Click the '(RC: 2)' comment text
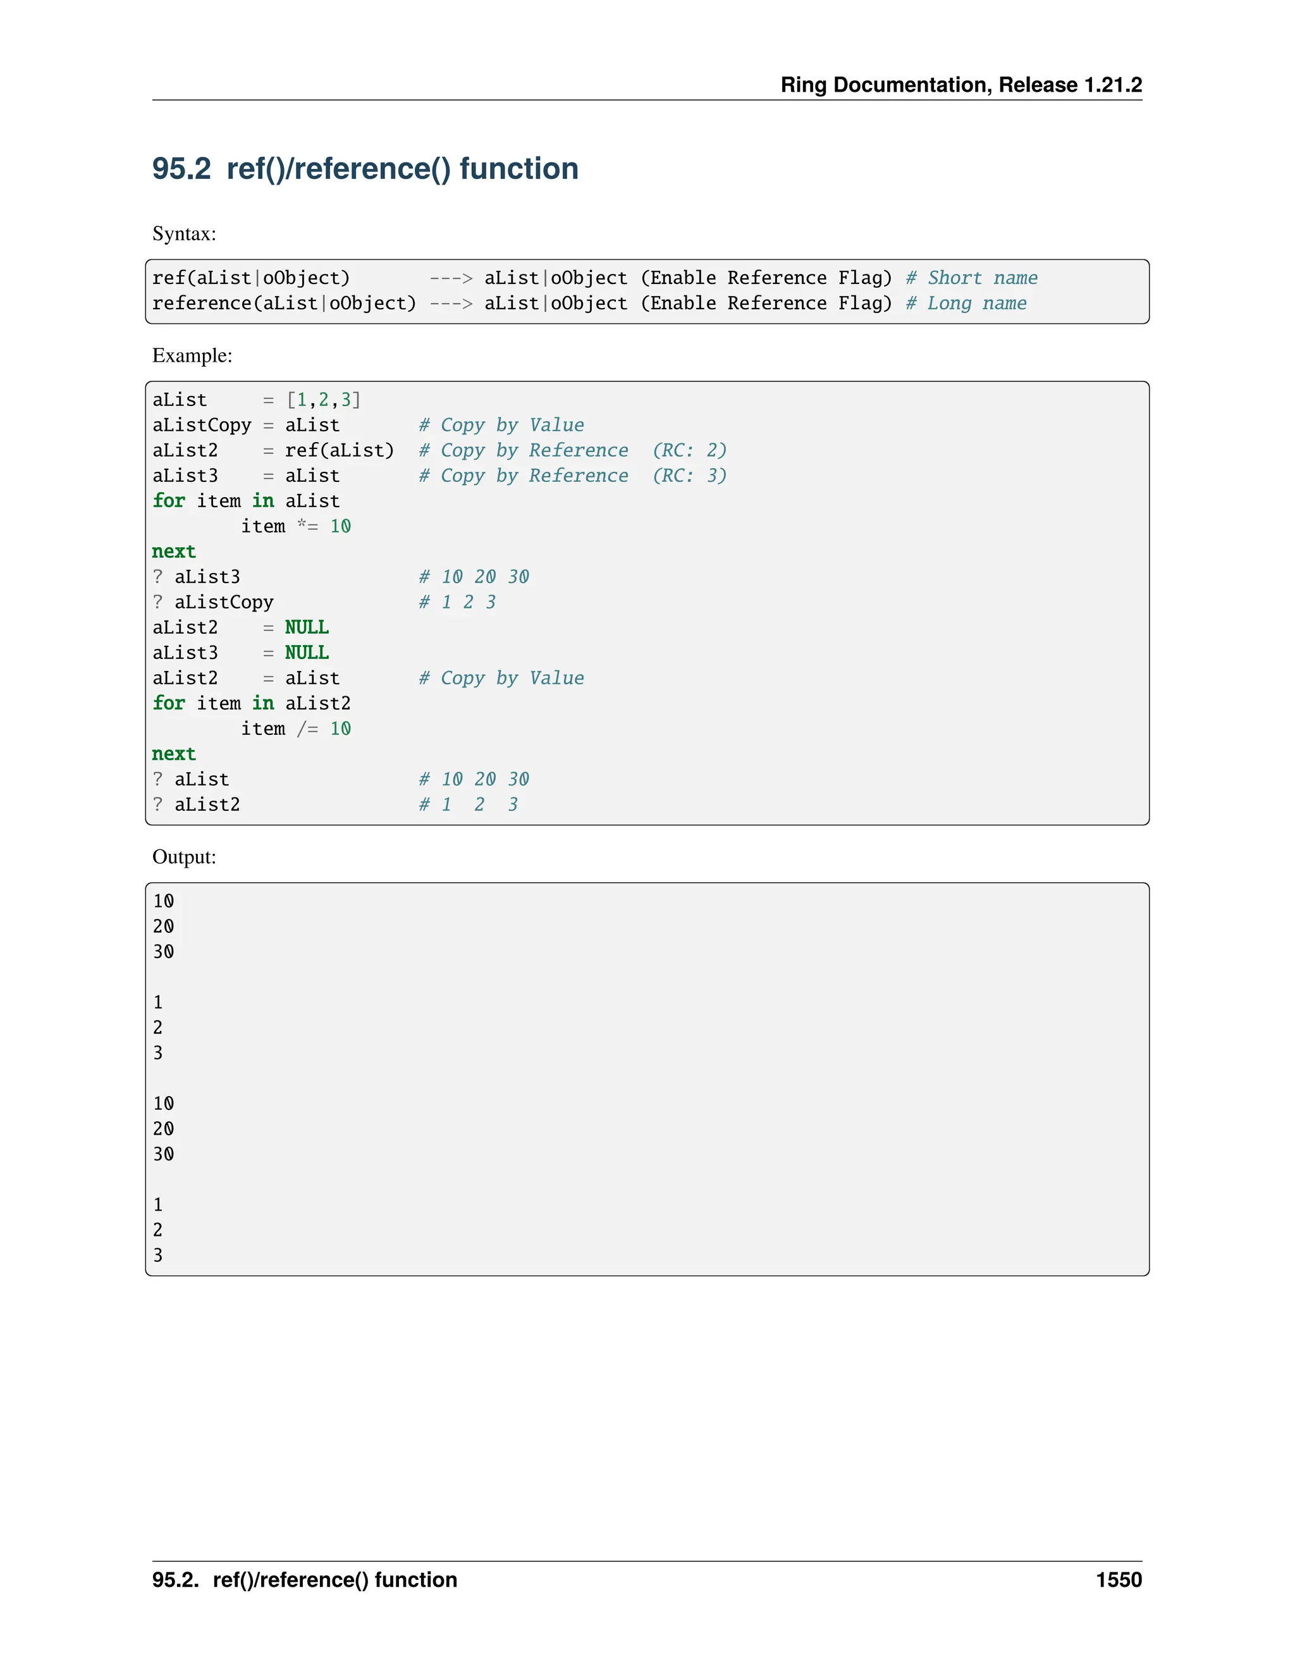This screenshot has width=1295, height=1676. pos(689,450)
